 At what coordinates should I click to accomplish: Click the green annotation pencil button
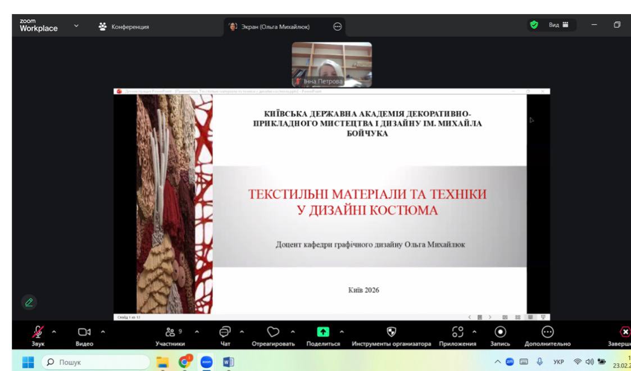click(29, 302)
